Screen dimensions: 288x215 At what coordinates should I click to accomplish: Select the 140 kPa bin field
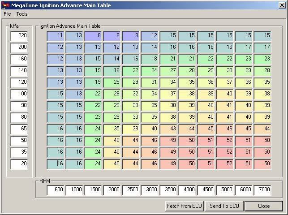click(x=19, y=71)
